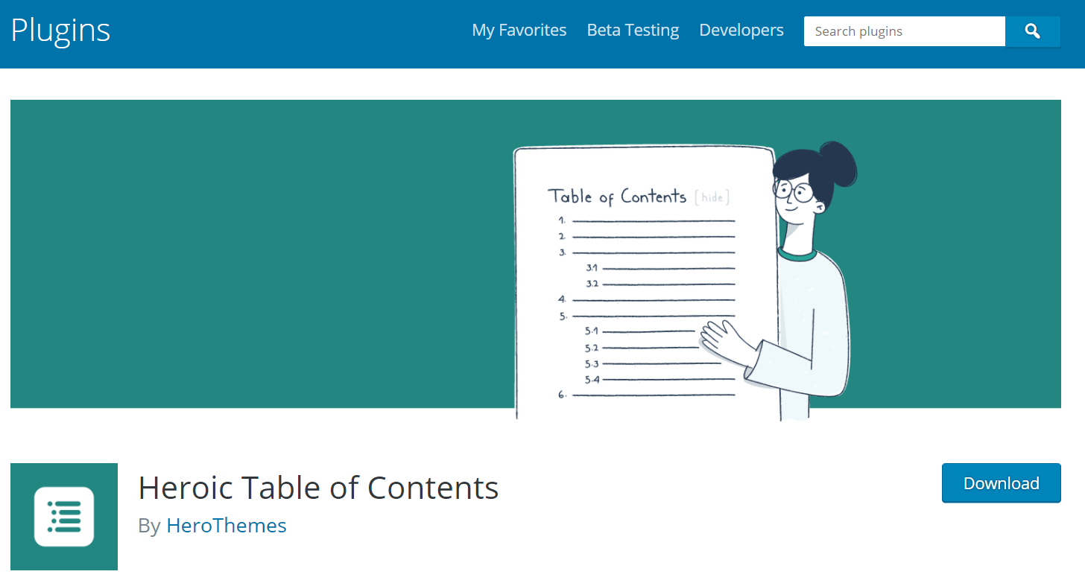Screen dimensions: 1085x586
Task: Visit the HeroThemes author link
Action: (x=227, y=526)
